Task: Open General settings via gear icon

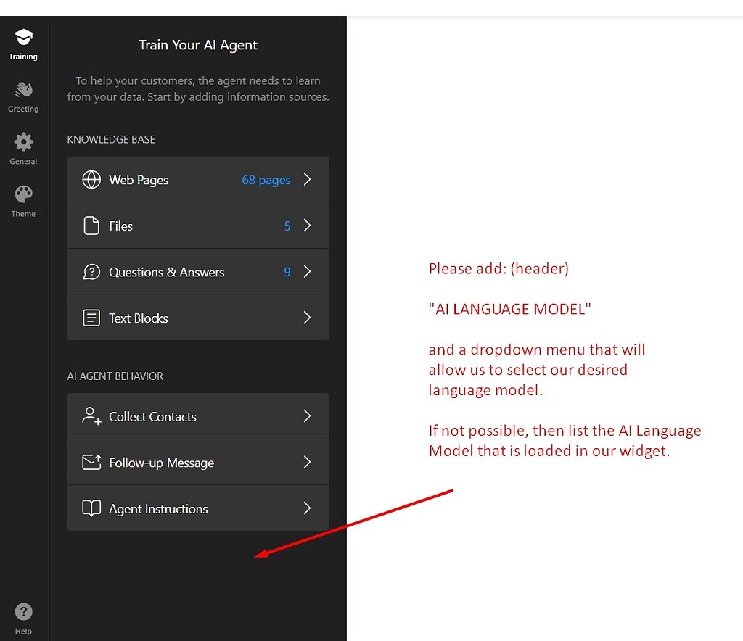Action: (23, 141)
